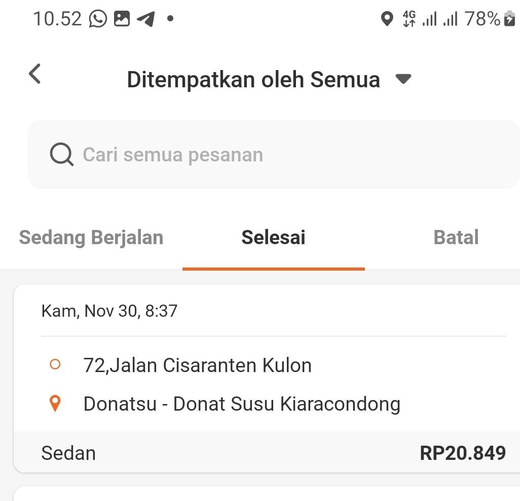Tap the 4G network signal icon
The image size is (520, 501).
click(408, 19)
